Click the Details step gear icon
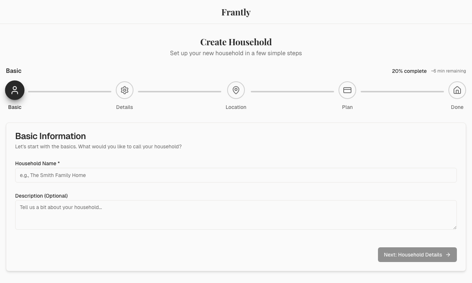Viewport: 472px width, 283px height. click(x=125, y=90)
